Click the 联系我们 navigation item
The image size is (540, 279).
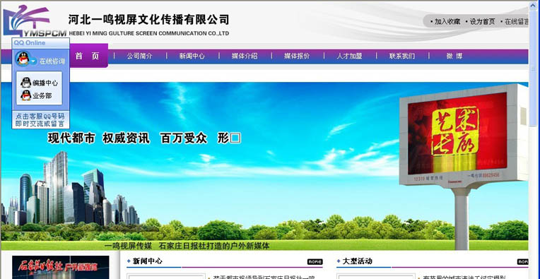[402, 56]
